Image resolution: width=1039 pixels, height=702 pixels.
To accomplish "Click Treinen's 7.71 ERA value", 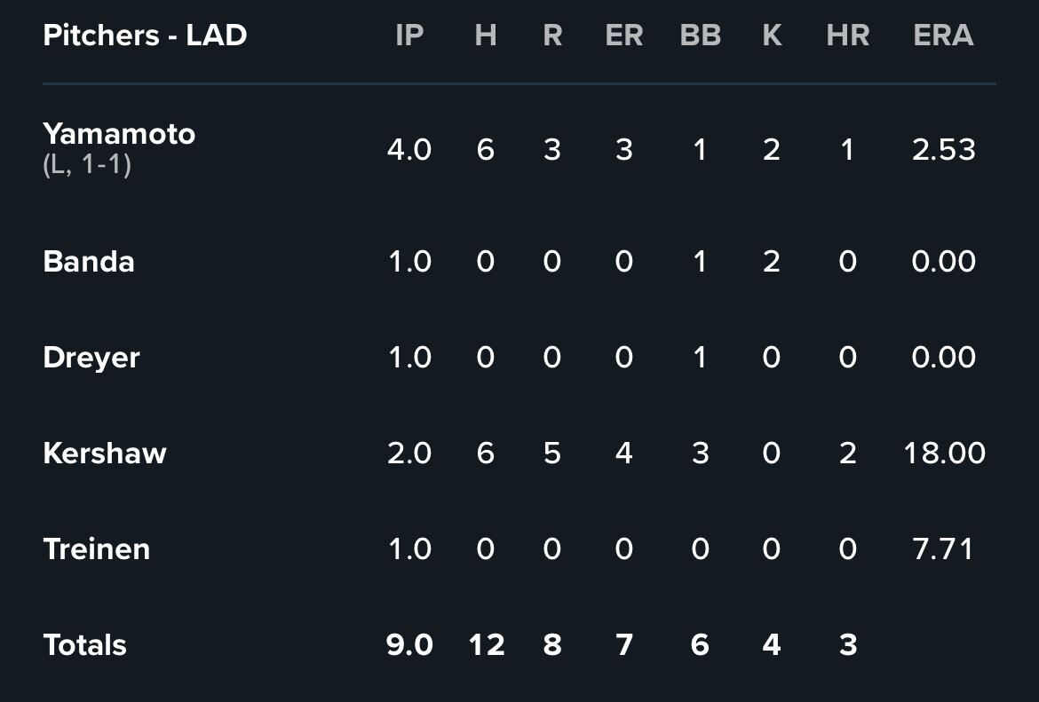I will click(x=943, y=549).
